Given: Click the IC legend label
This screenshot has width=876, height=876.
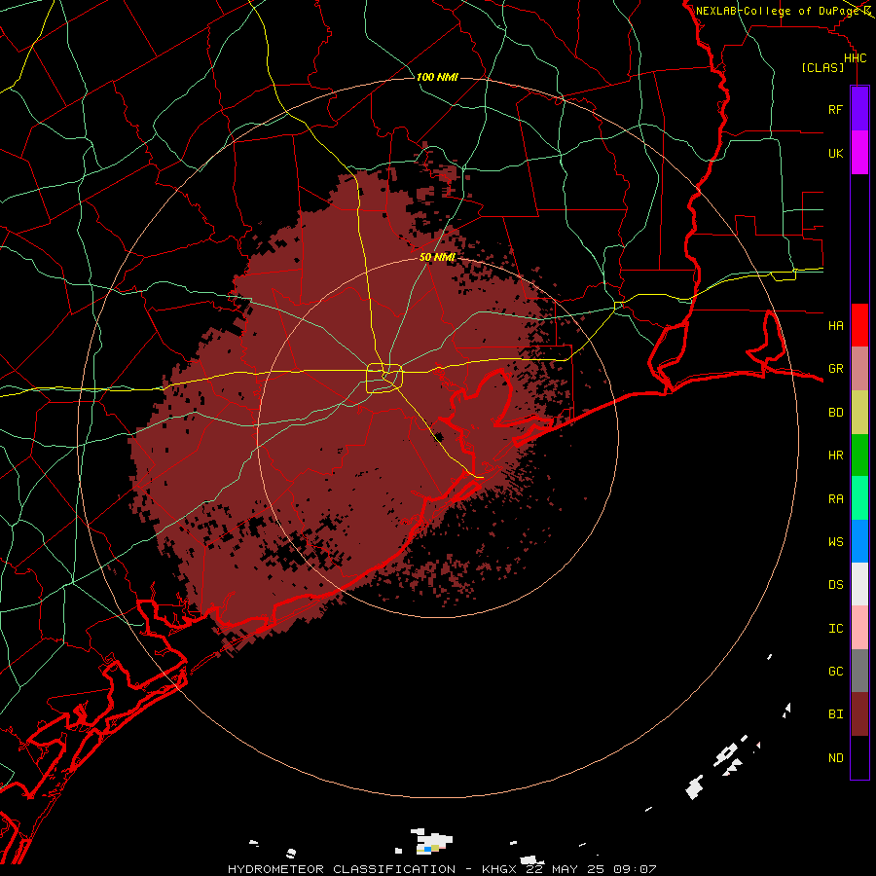Looking at the screenshot, I should pos(835,629).
